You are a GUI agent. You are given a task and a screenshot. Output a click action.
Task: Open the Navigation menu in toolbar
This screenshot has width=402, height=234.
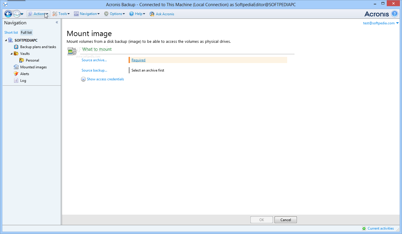[x=87, y=14]
